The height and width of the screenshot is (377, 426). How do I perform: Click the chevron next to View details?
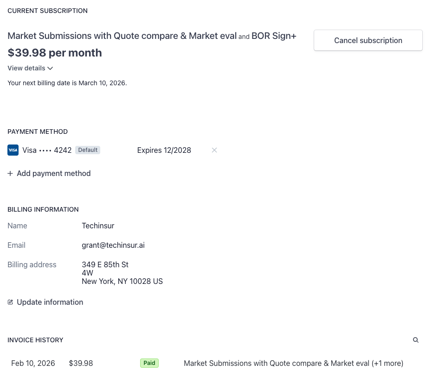pyautogui.click(x=50, y=69)
